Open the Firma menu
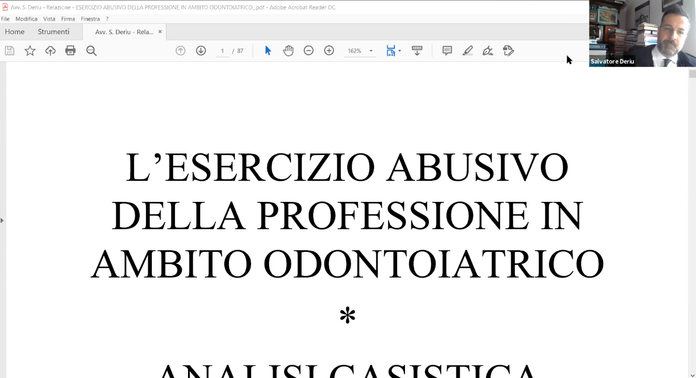This screenshot has height=378, width=696. coord(68,19)
